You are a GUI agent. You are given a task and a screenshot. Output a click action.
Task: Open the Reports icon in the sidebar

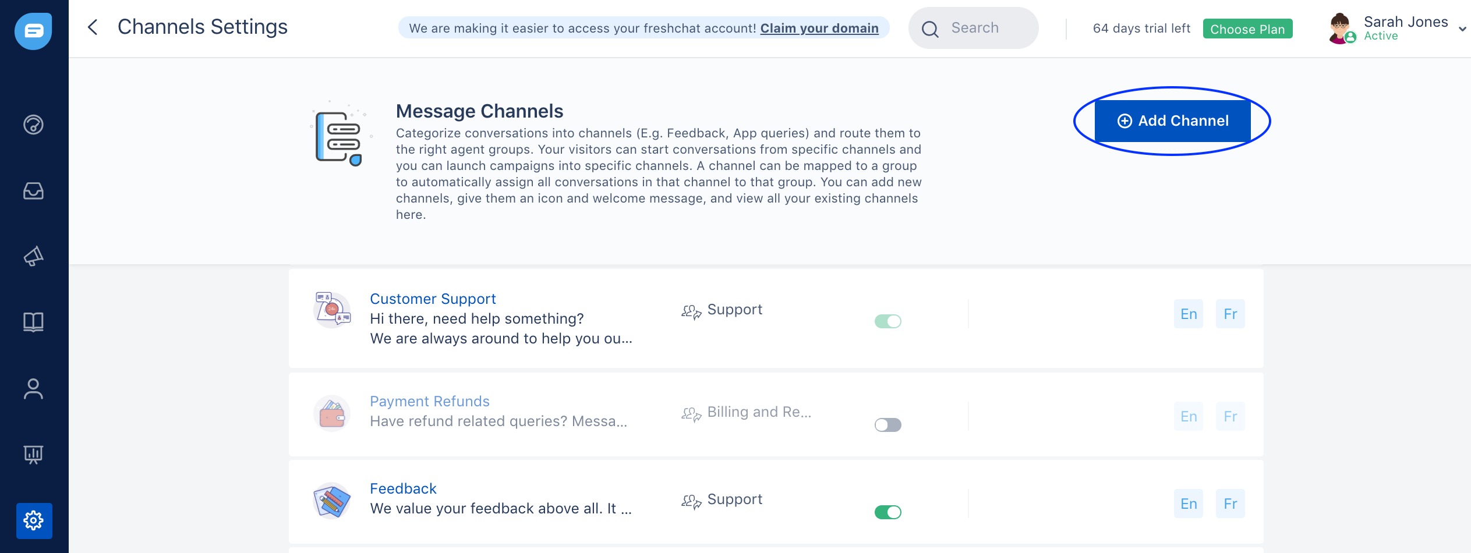coord(33,454)
